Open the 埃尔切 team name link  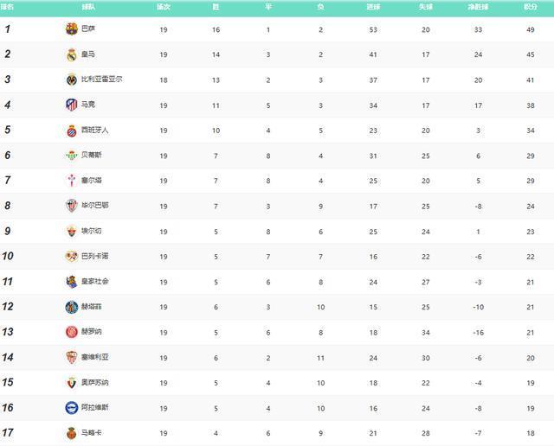[x=91, y=232]
